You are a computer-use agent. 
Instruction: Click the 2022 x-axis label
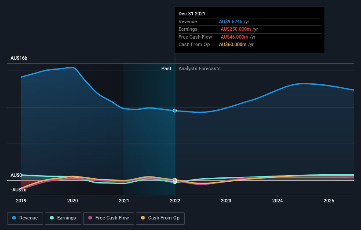[175, 201]
